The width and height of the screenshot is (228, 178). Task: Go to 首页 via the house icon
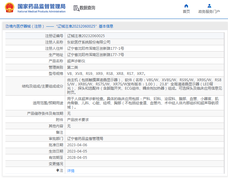pyautogui.click(x=186, y=6)
